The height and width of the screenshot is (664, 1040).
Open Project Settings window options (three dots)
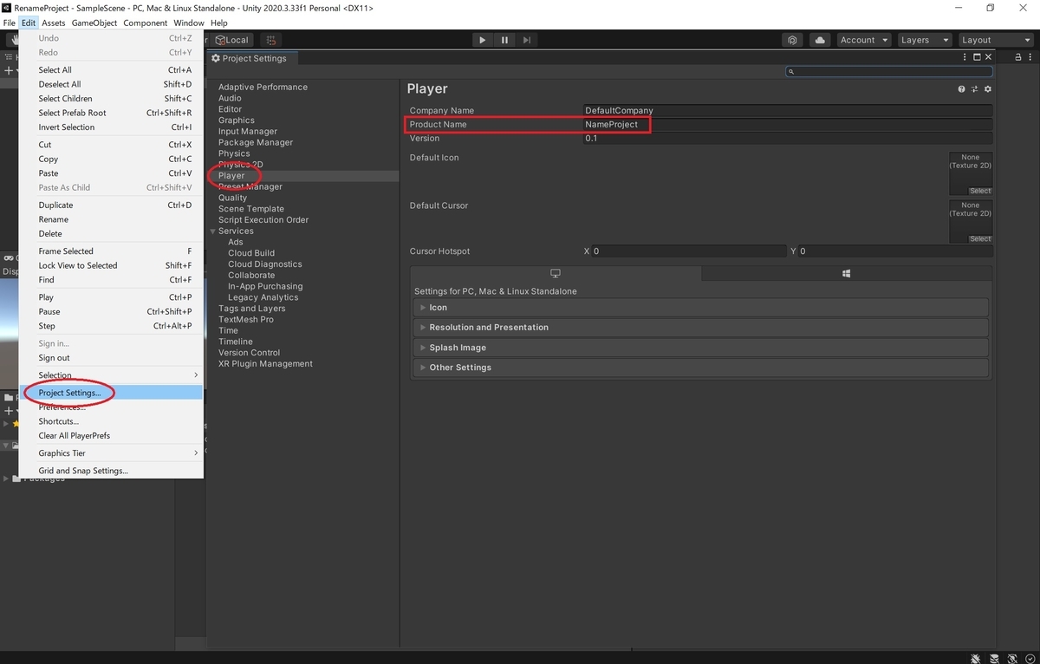pyautogui.click(x=965, y=57)
